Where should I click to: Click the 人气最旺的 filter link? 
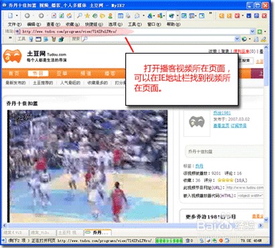[70, 83]
